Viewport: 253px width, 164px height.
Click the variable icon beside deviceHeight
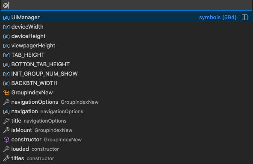click(x=6, y=36)
